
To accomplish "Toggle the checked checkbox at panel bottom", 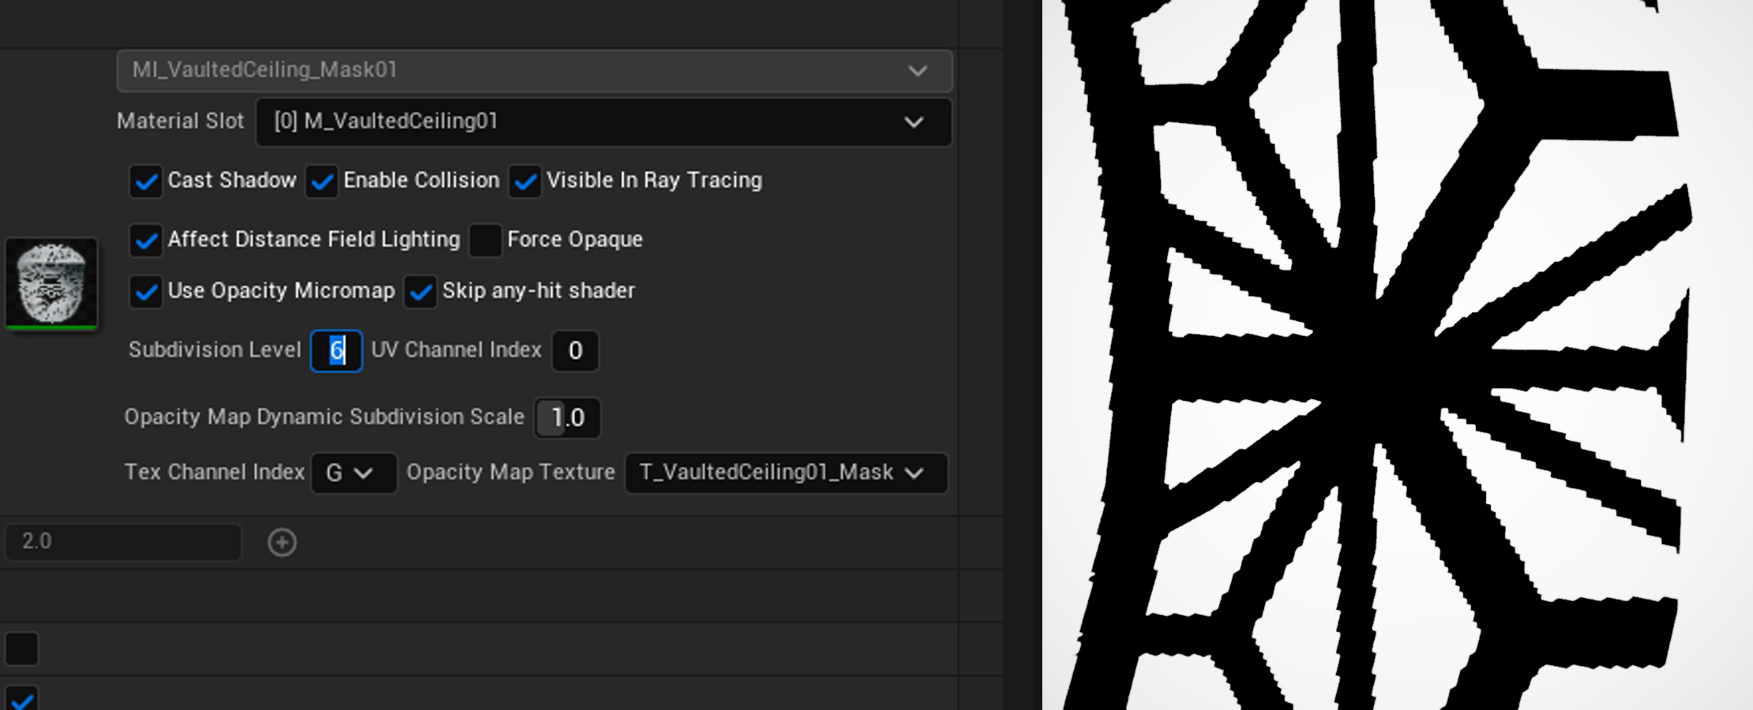I will tap(21, 697).
